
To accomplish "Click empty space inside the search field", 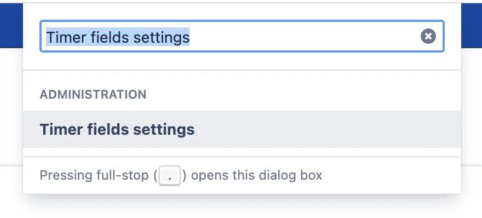I will point(305,36).
